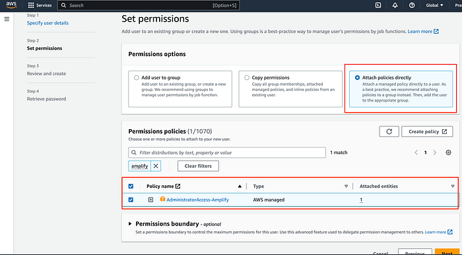Click the filter search magnifier icon
462x255 pixels.
tap(134, 153)
